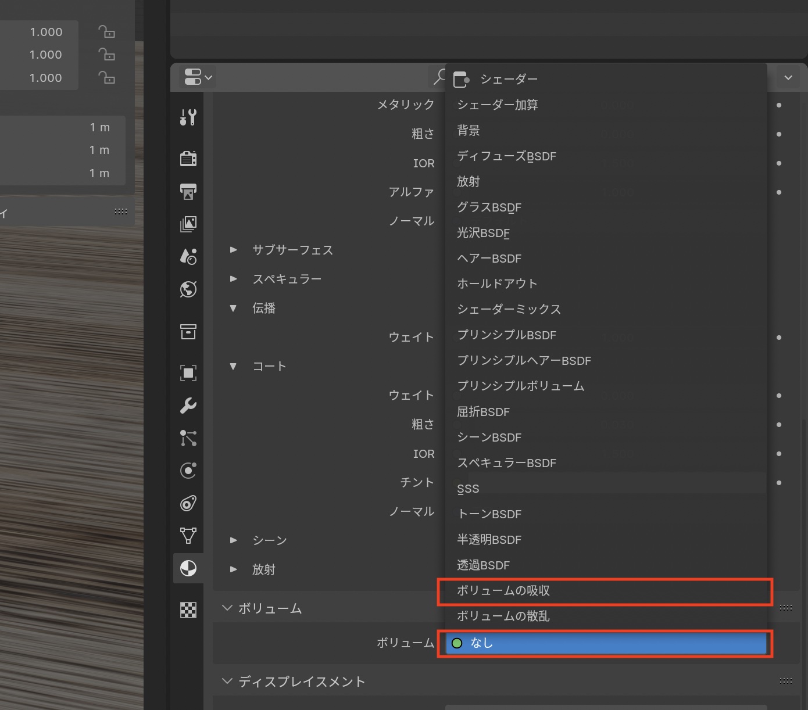Switch to Output properties tab
Screen dimensions: 808x710
click(x=188, y=191)
